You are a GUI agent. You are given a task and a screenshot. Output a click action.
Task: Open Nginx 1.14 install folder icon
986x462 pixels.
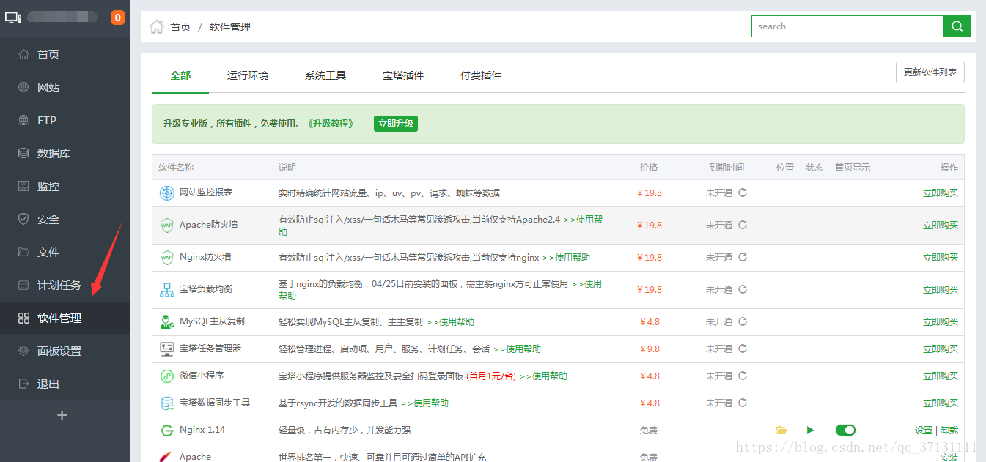pos(781,431)
